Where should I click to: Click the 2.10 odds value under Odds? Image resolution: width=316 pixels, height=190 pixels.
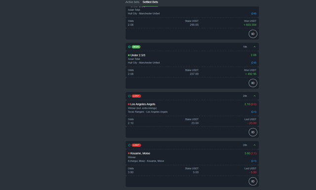[130, 123]
